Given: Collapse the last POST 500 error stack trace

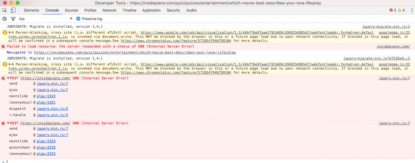Looking at the screenshot, I should pyautogui.click(x=8, y=123).
